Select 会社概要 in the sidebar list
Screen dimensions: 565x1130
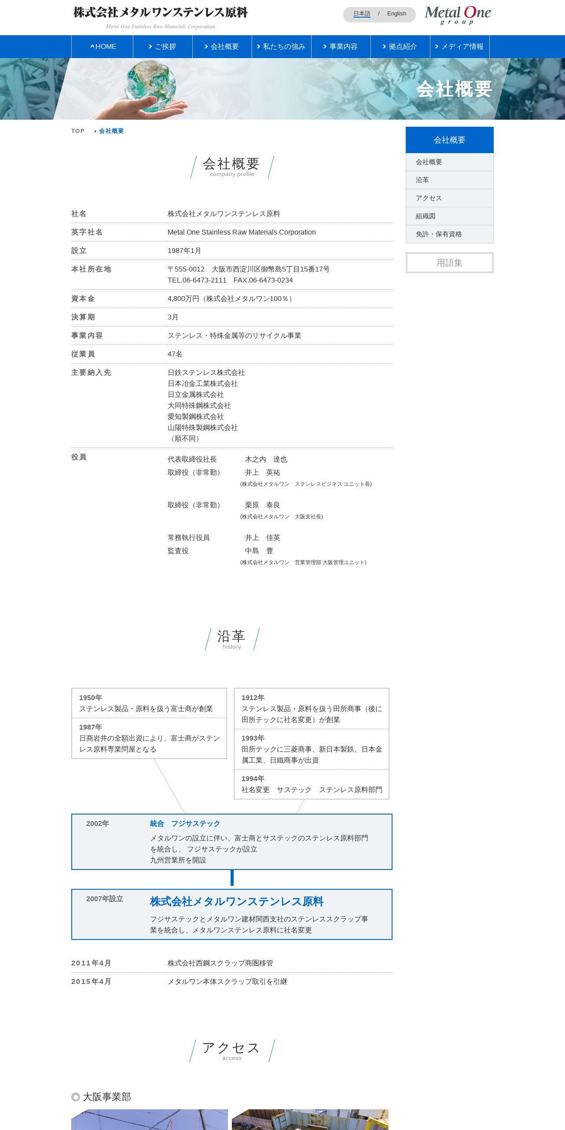point(450,162)
